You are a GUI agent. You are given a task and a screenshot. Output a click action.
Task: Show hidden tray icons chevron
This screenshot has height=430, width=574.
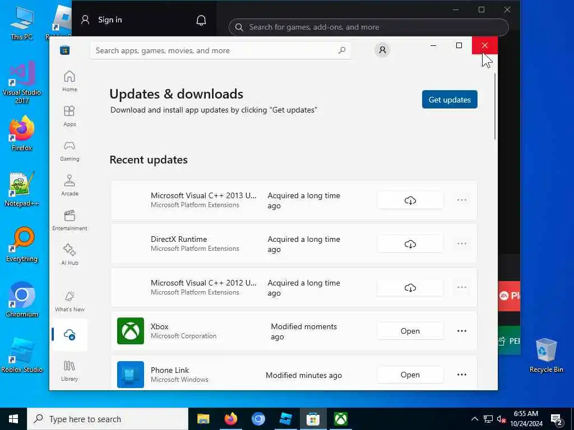coord(474,419)
